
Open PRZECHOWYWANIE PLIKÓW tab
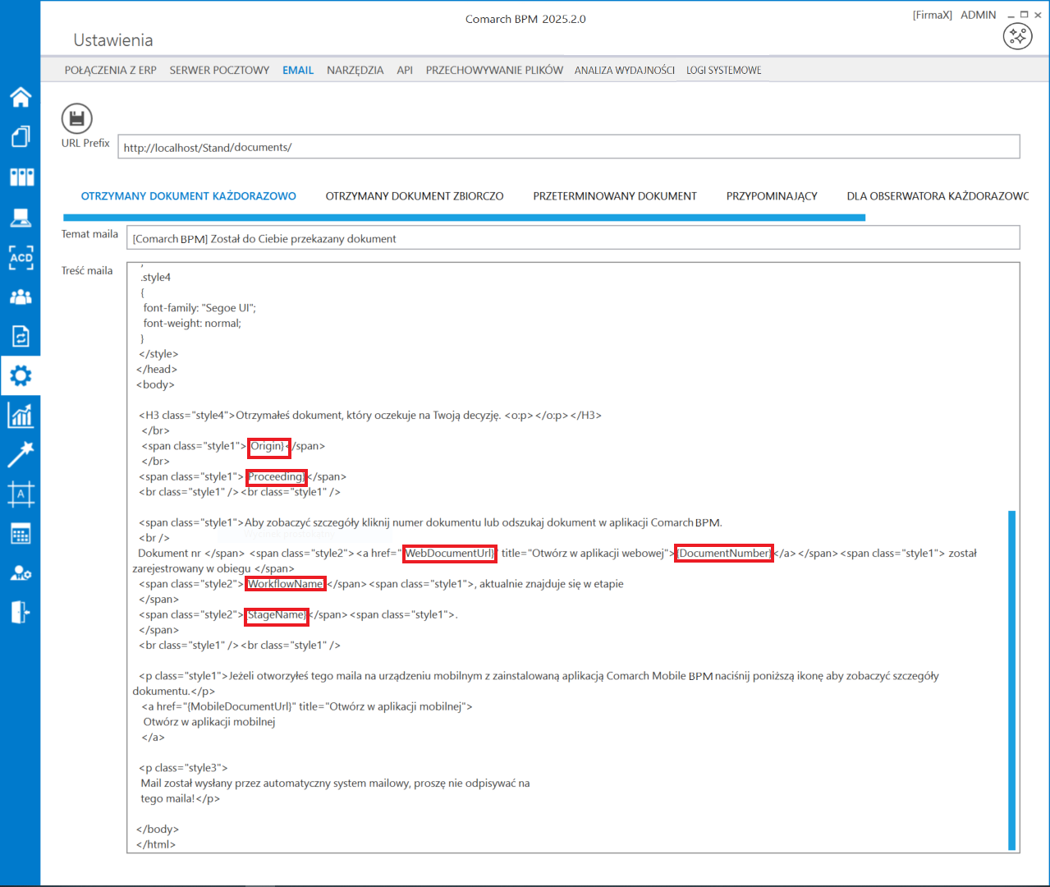494,70
